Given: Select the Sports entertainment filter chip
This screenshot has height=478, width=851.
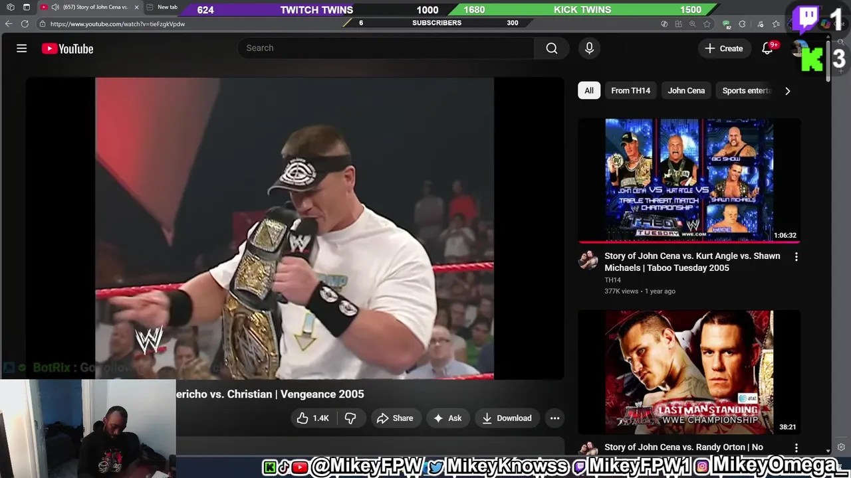Looking at the screenshot, I should (746, 90).
